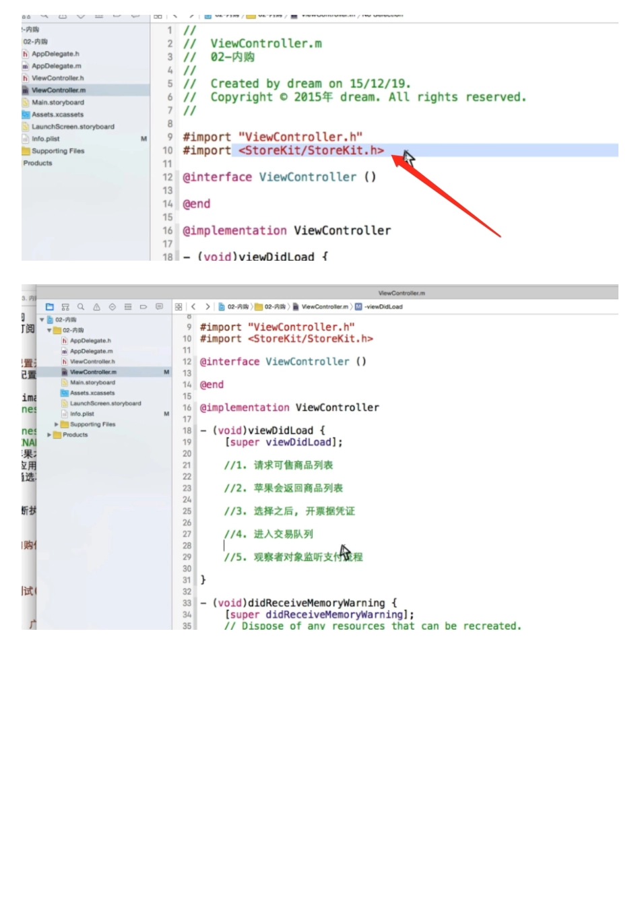Switch to the Debug navigator icon
The width and height of the screenshot is (640, 906).
(127, 306)
